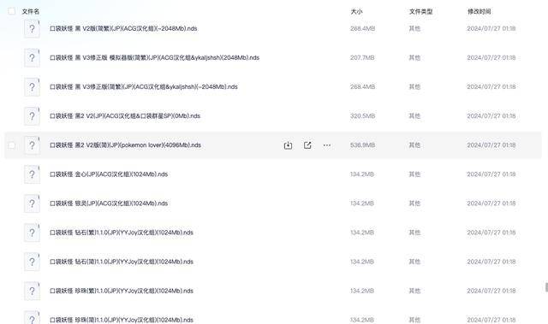Sort by the 文件名 column header
This screenshot has width=548, height=324.
pyautogui.click(x=31, y=11)
